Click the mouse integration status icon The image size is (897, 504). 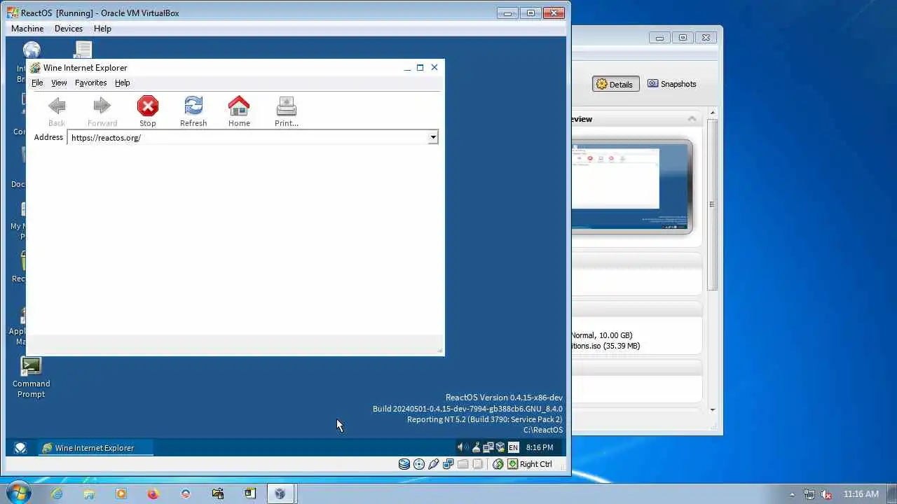click(x=498, y=464)
